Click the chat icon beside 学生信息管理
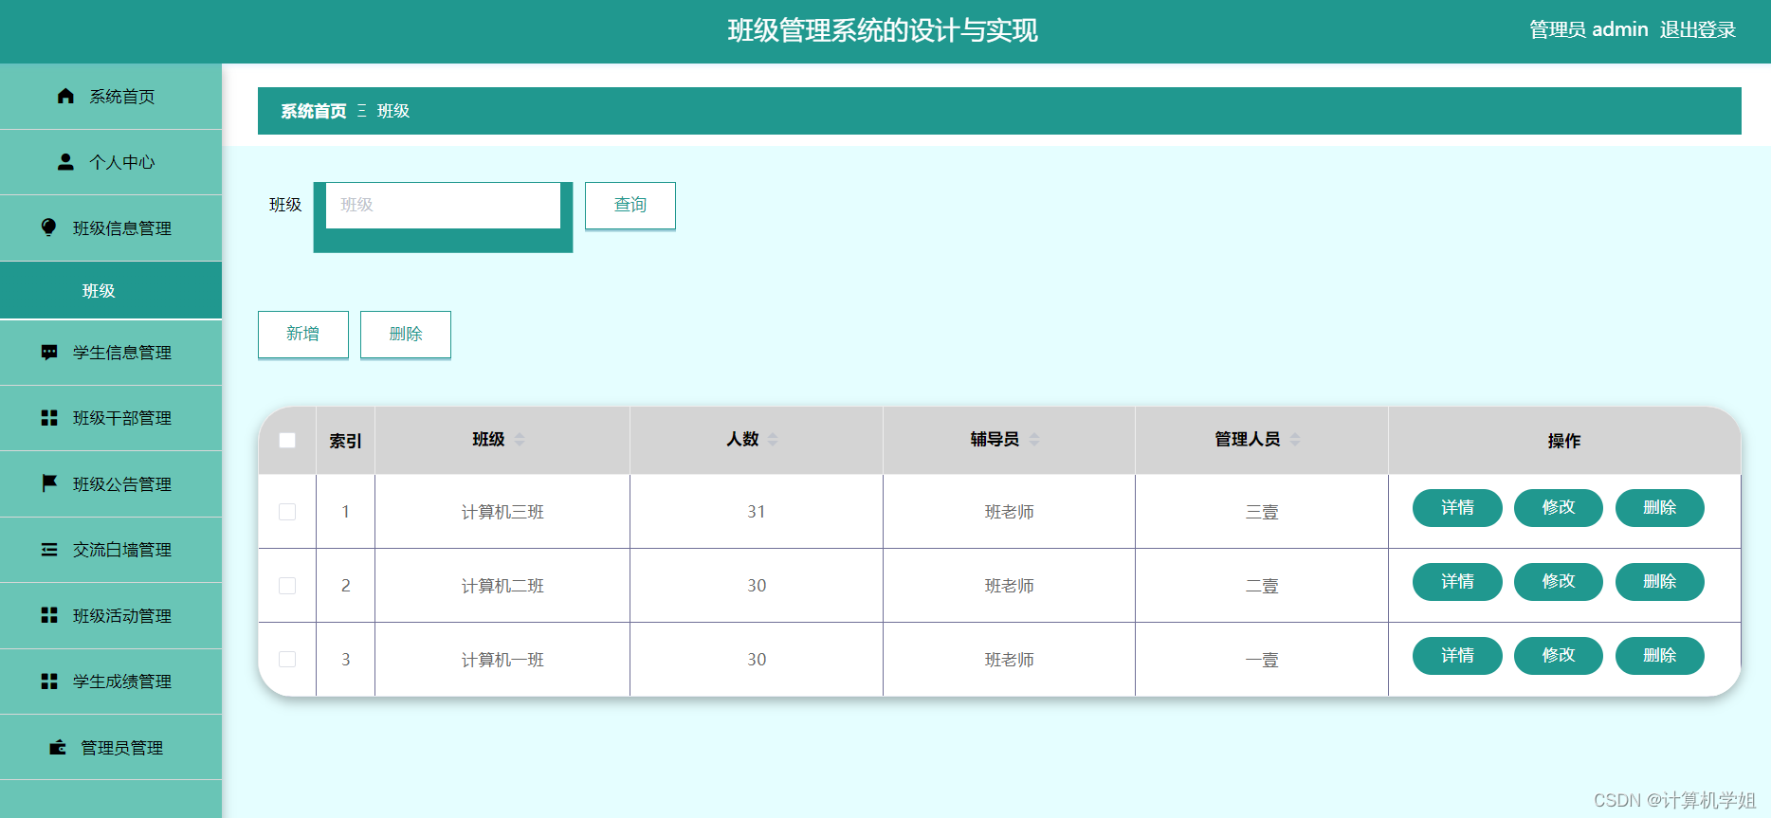 tap(49, 353)
